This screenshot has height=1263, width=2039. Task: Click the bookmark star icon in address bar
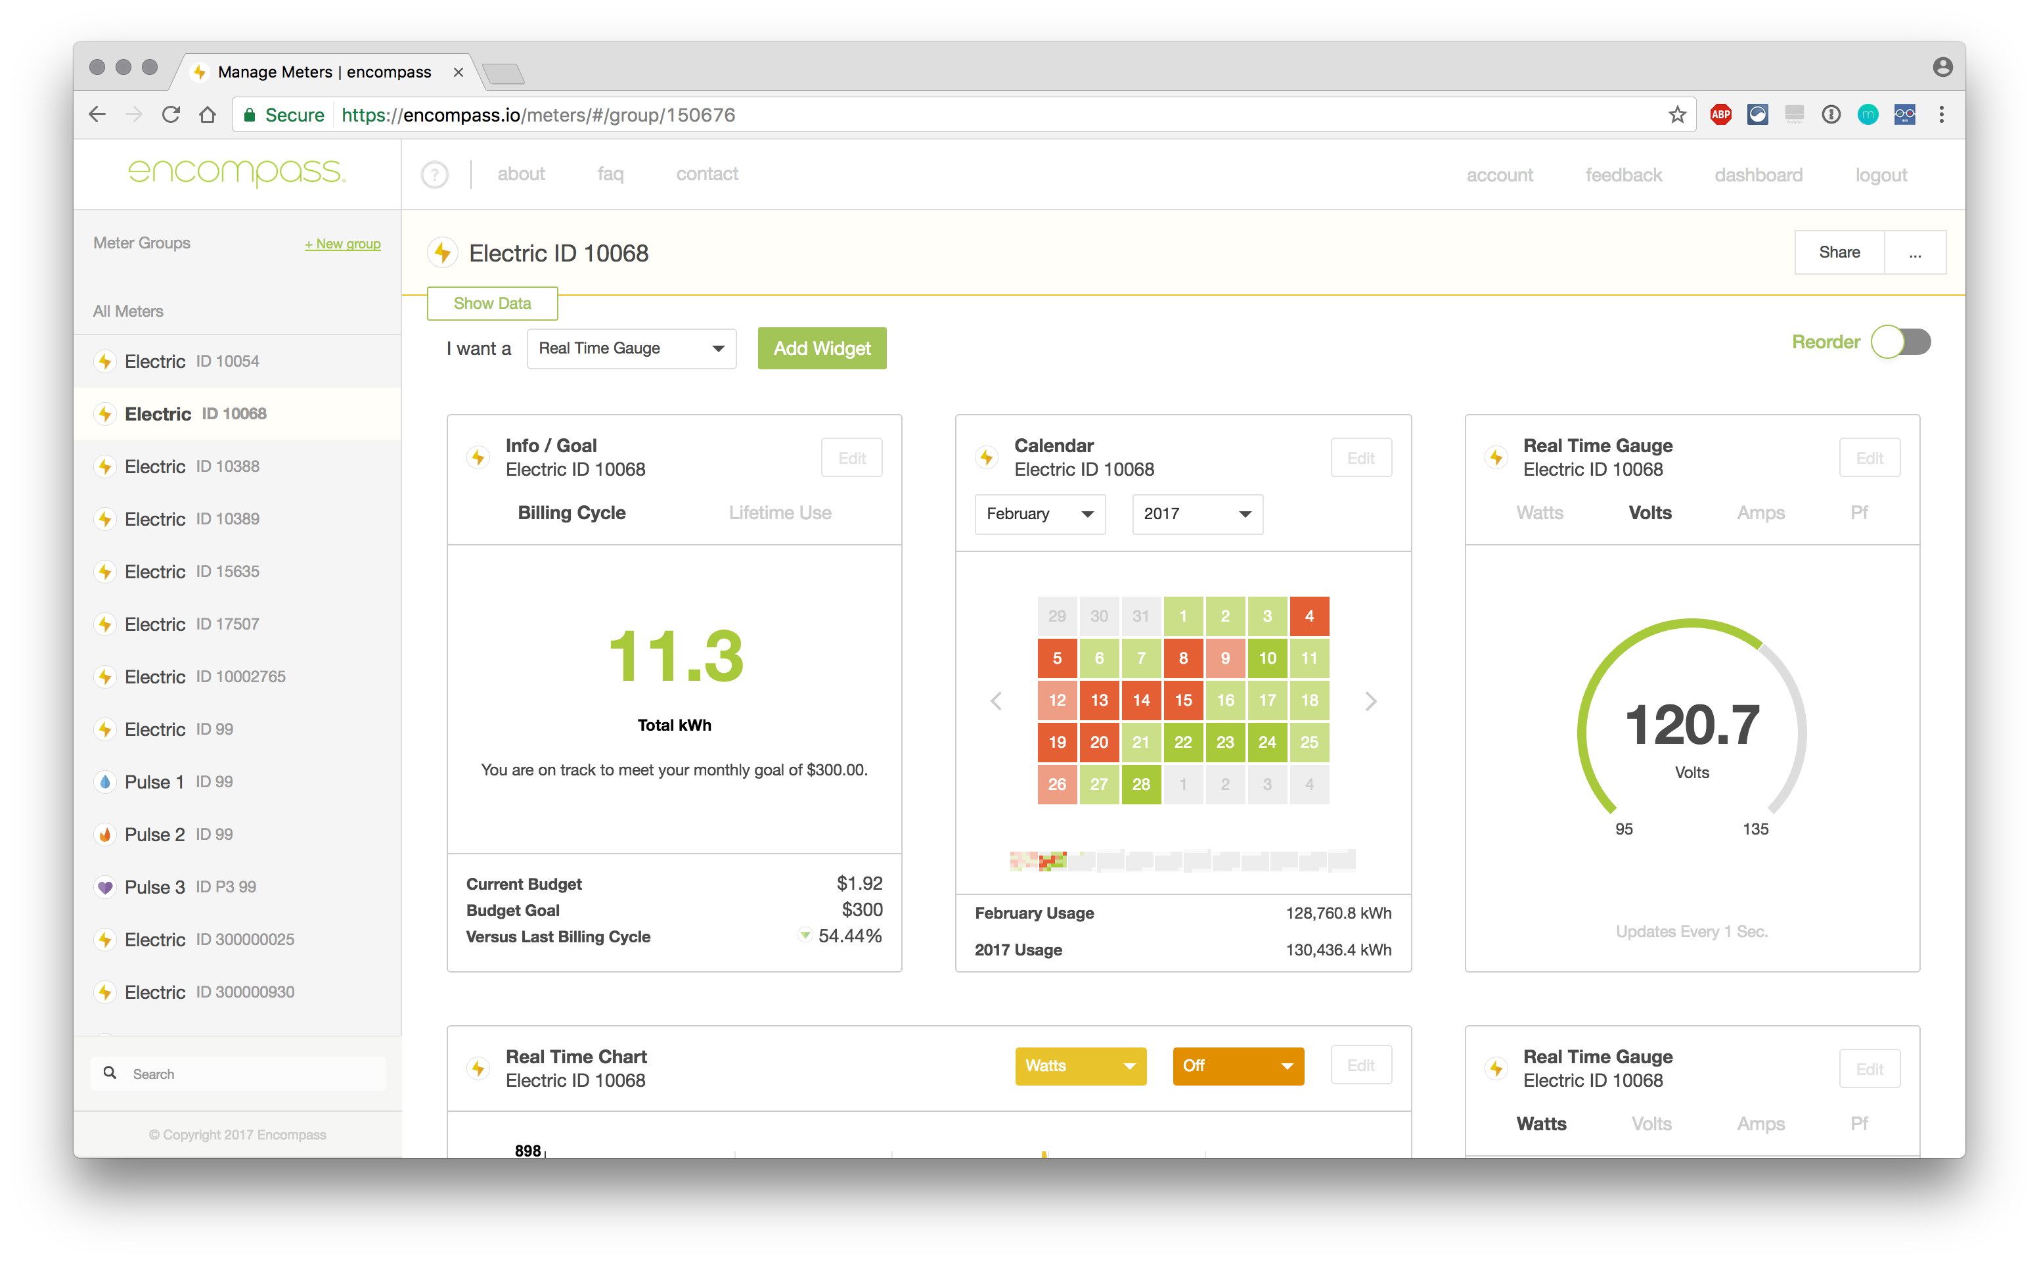tap(1676, 115)
